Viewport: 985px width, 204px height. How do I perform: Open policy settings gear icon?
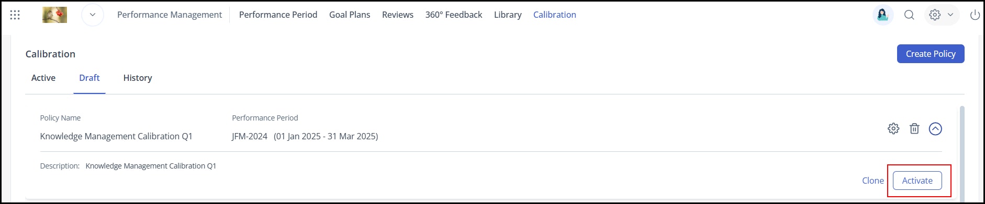pyautogui.click(x=893, y=128)
